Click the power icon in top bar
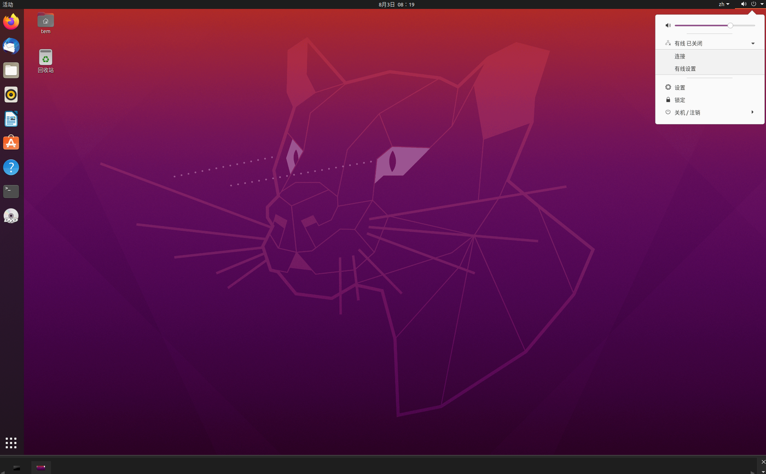This screenshot has width=766, height=474. click(x=753, y=4)
